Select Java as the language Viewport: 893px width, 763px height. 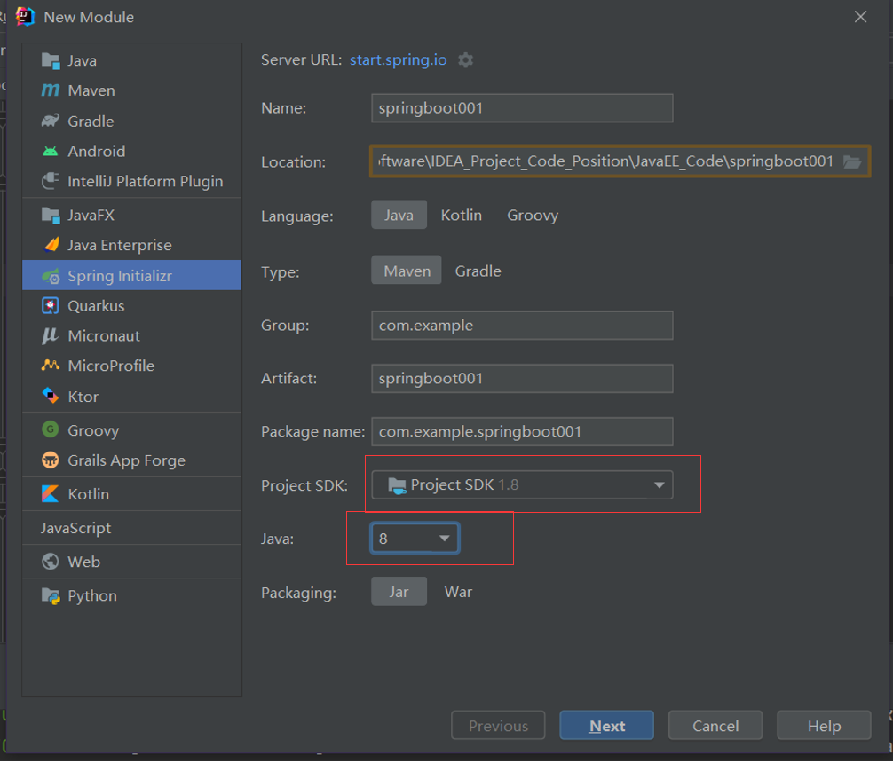point(399,215)
